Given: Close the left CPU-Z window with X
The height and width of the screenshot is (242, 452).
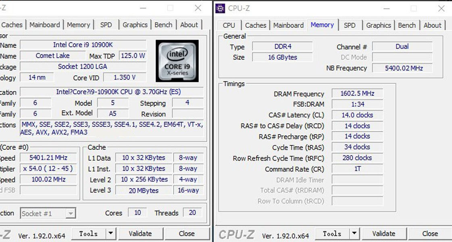Looking at the screenshot, I should (198, 8).
